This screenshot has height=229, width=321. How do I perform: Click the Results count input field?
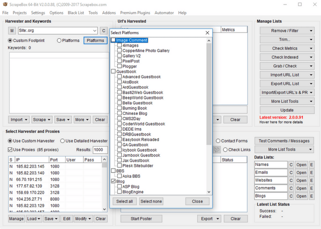point(100,150)
